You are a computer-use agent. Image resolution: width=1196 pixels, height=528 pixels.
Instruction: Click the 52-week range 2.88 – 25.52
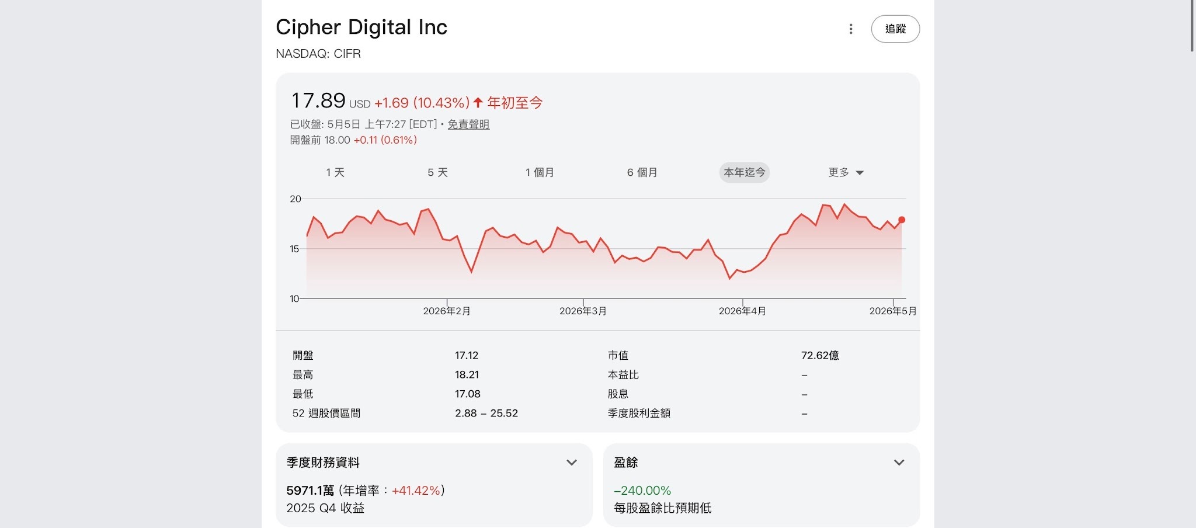(x=486, y=413)
